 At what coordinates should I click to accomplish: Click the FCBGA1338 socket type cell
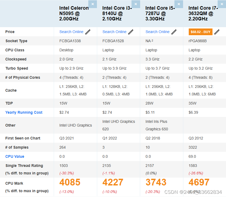pyautogui.click(x=70, y=41)
